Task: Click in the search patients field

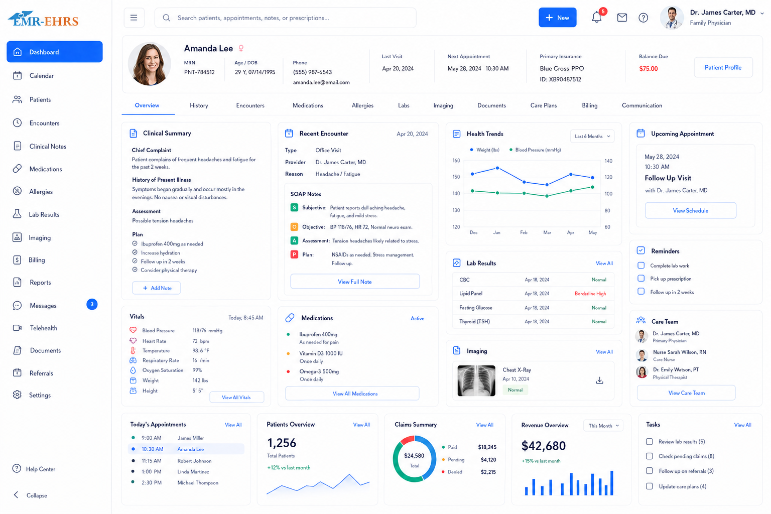Action: (285, 18)
